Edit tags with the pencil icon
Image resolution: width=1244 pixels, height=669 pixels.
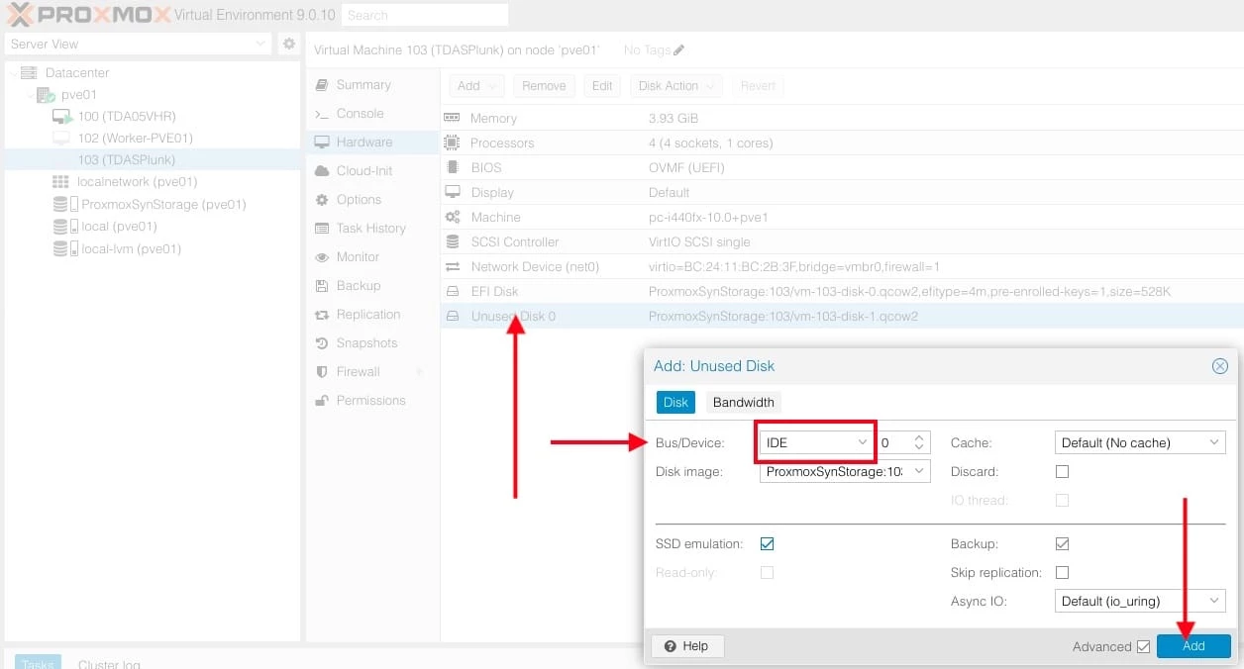coord(678,50)
